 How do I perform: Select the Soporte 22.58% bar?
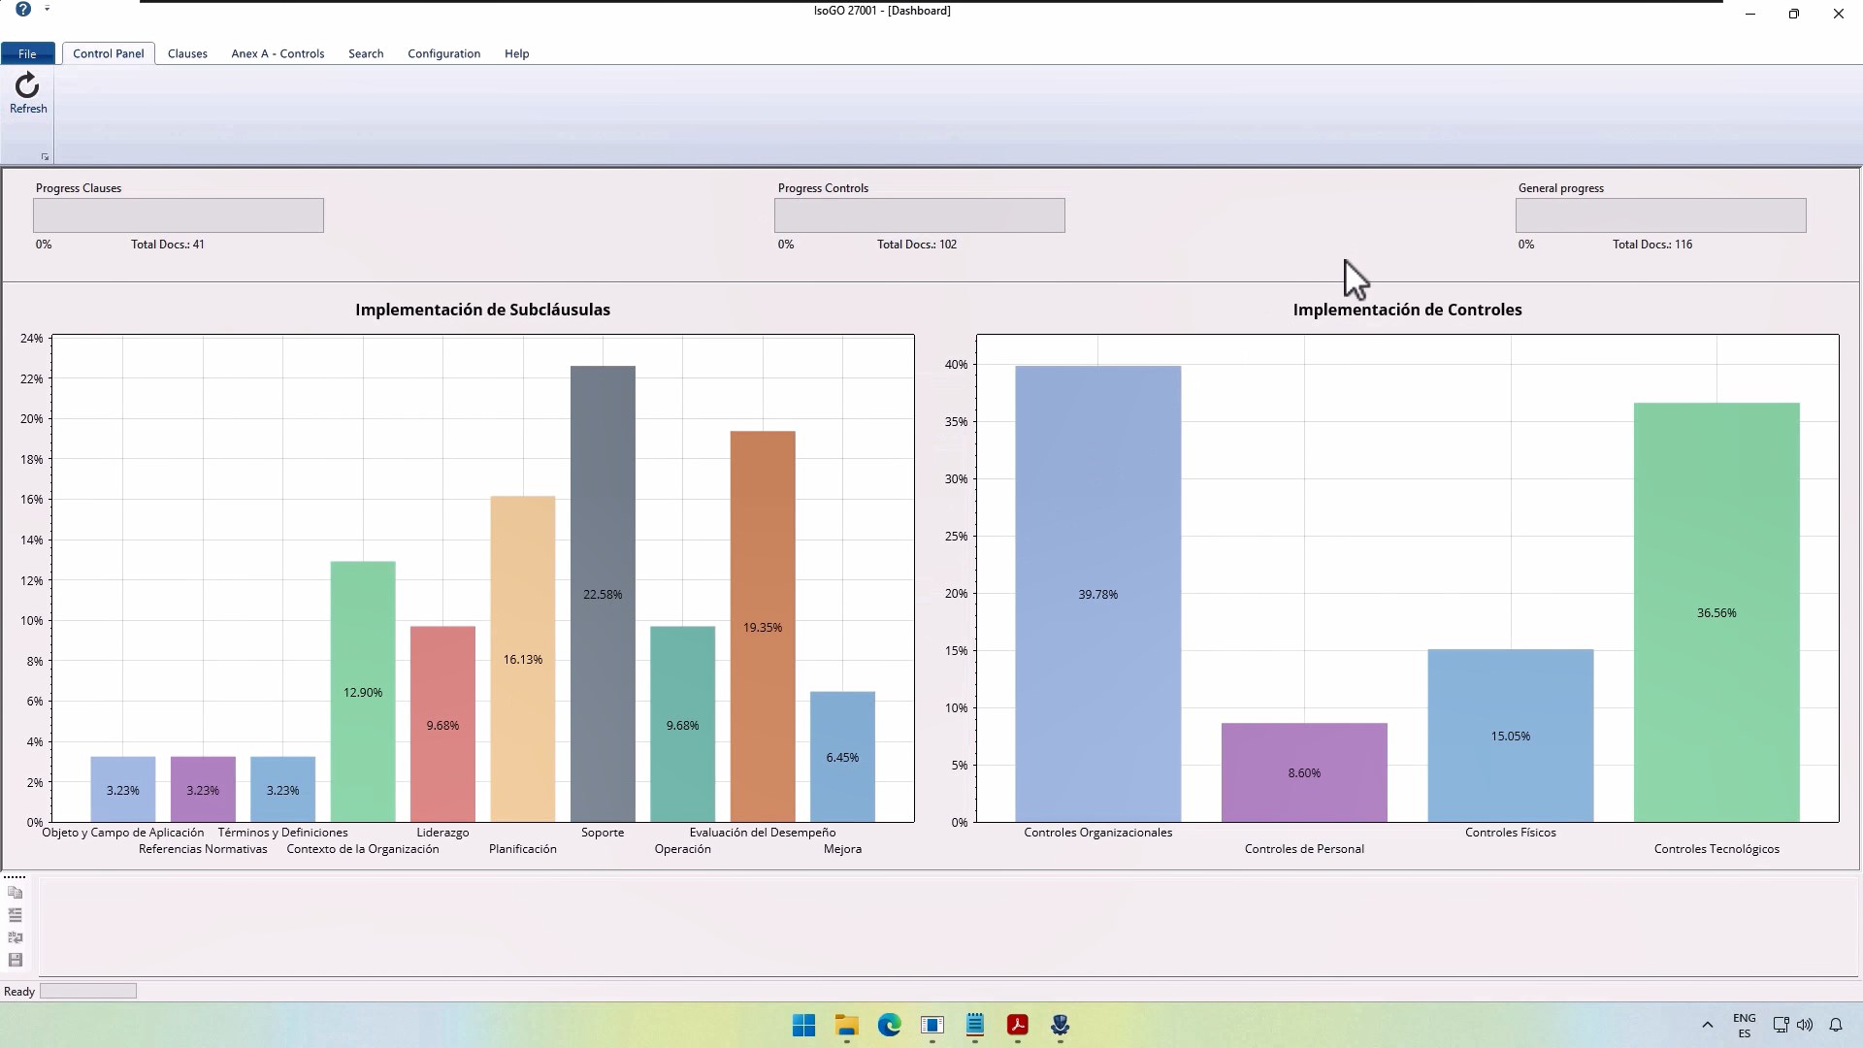point(603,594)
